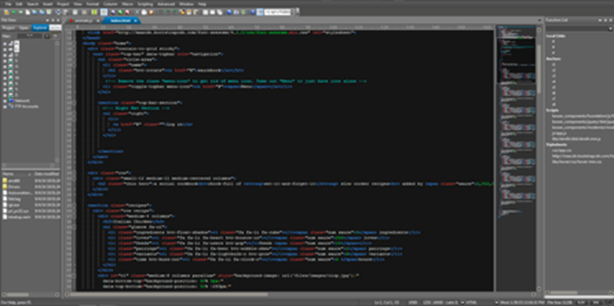Sort file list by Name column
The height and width of the screenshot is (306, 614).
pyautogui.click(x=17, y=174)
